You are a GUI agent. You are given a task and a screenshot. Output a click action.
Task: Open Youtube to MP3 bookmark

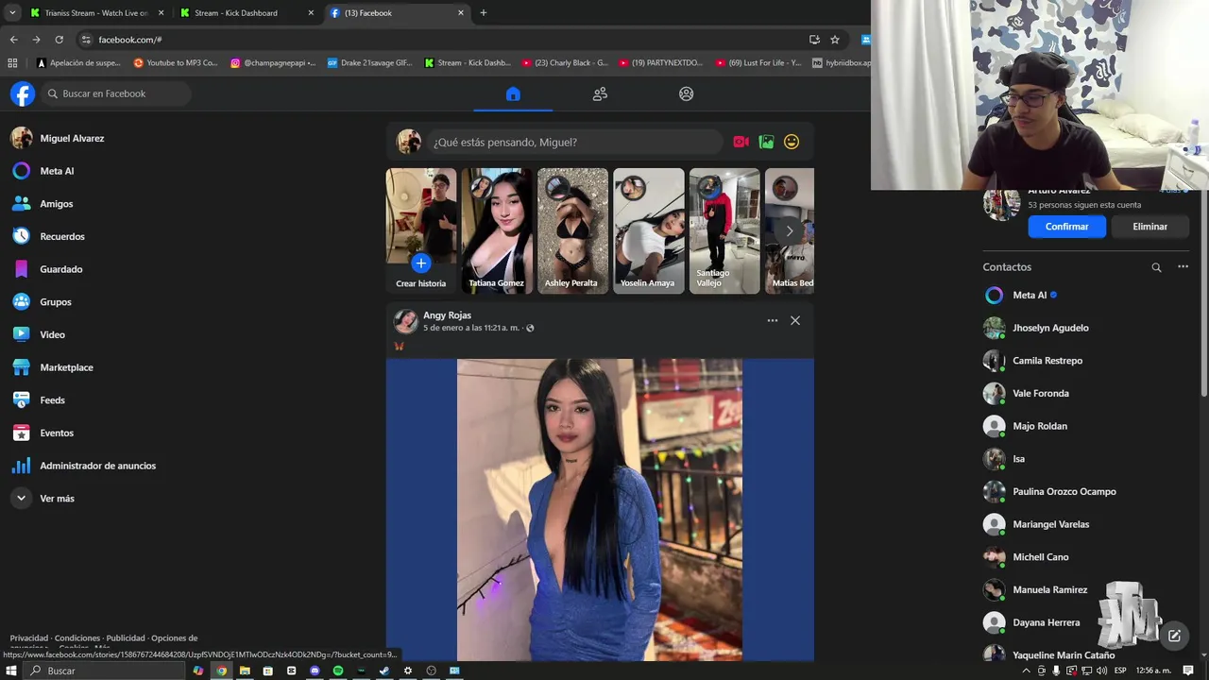tap(176, 63)
